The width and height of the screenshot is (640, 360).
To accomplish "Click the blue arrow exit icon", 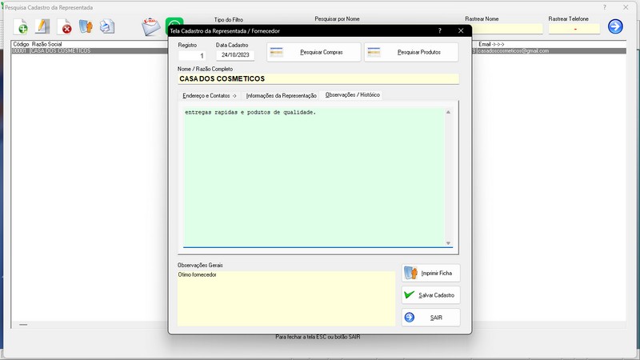I will (x=615, y=26).
